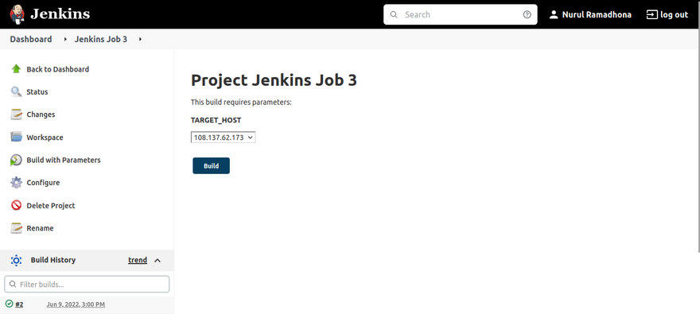This screenshot has width=700, height=314.
Task: Click the Build with Parameters clock icon
Action: point(16,160)
